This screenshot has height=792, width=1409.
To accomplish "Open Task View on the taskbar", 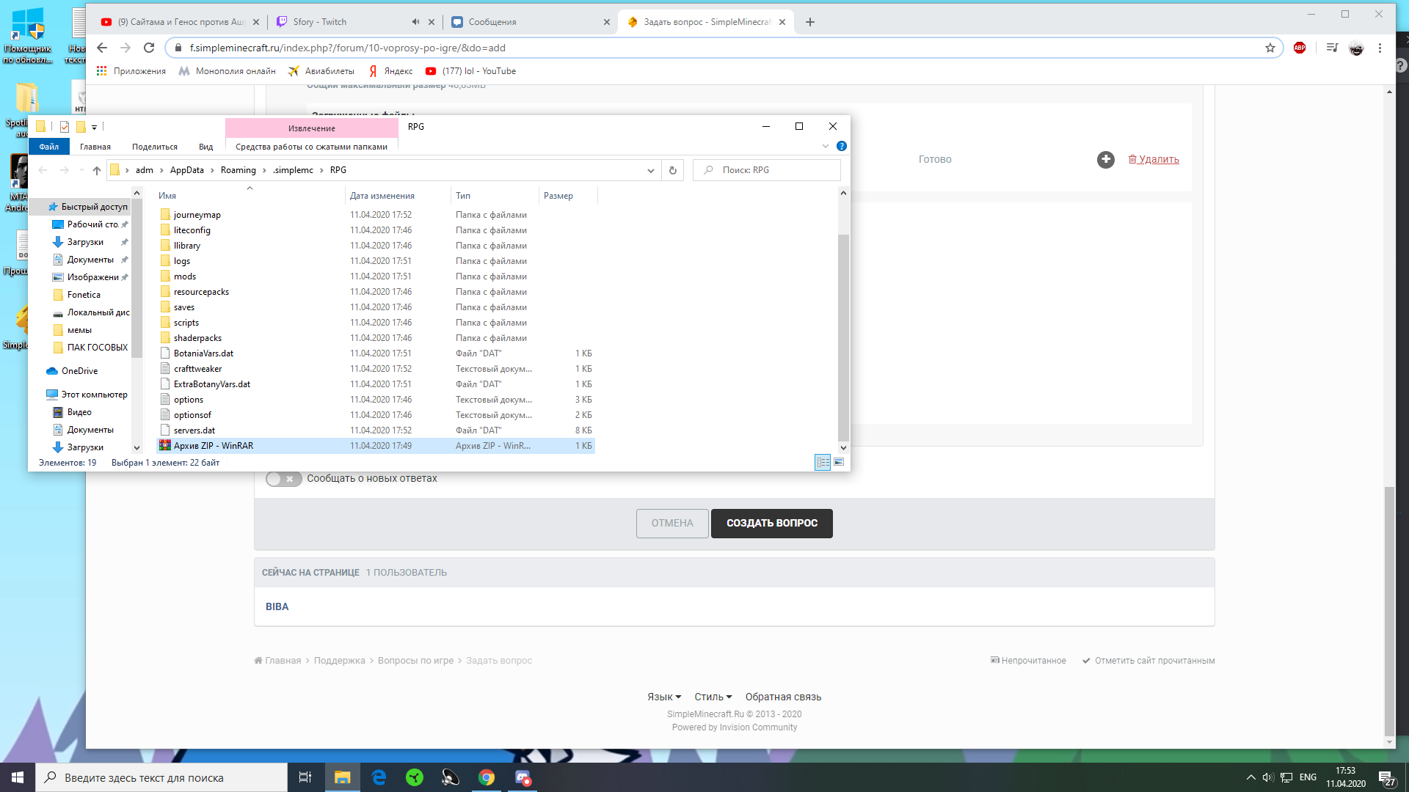I will pyautogui.click(x=305, y=777).
